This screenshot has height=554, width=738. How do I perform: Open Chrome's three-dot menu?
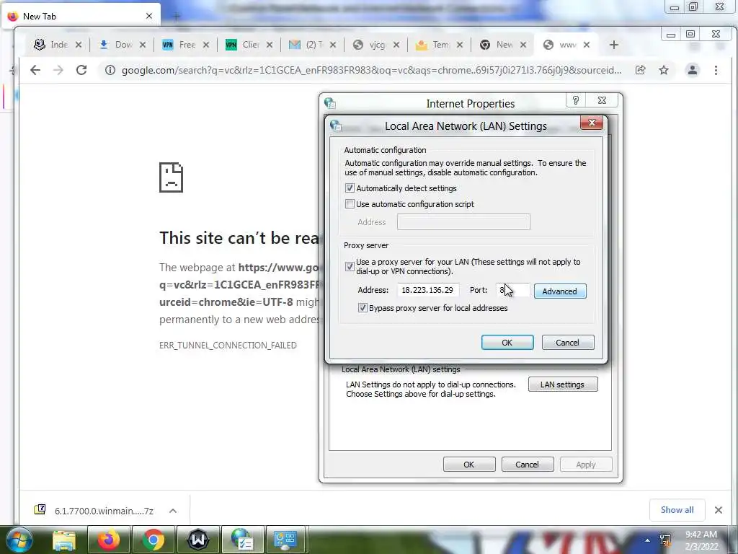point(716,70)
